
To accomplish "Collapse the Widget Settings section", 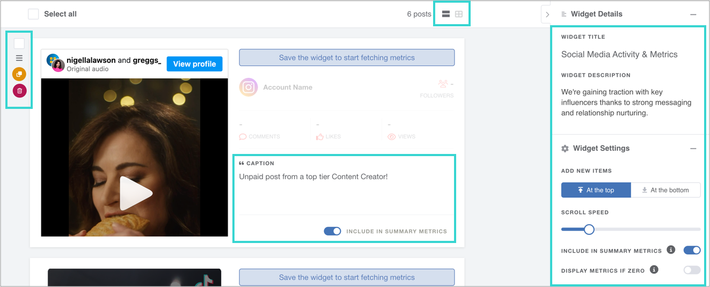I will (693, 149).
